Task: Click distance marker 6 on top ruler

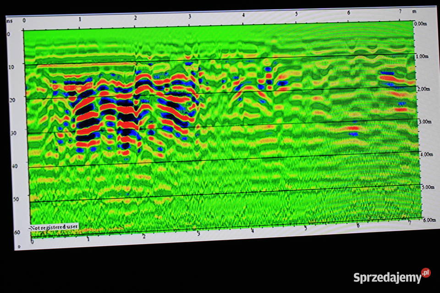Action: click(349, 12)
